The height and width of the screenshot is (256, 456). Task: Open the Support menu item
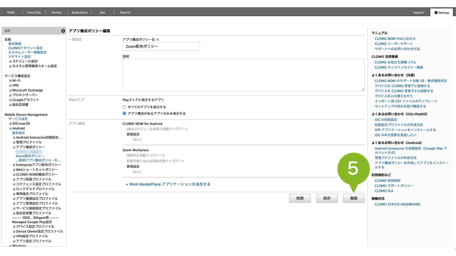[x=418, y=12]
